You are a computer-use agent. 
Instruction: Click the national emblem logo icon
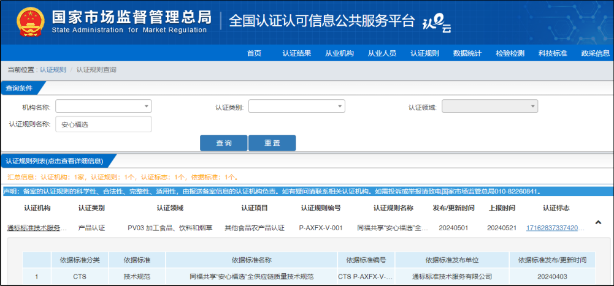click(x=26, y=21)
